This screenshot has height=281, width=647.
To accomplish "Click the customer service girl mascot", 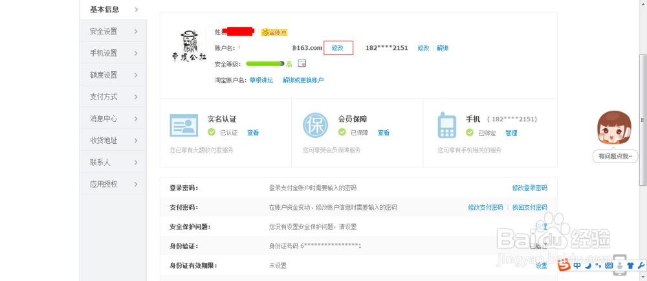I will coord(615,128).
